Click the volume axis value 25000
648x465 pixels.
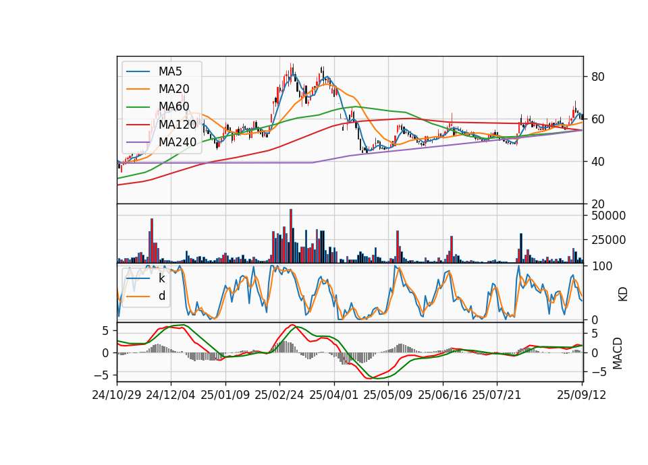(609, 240)
